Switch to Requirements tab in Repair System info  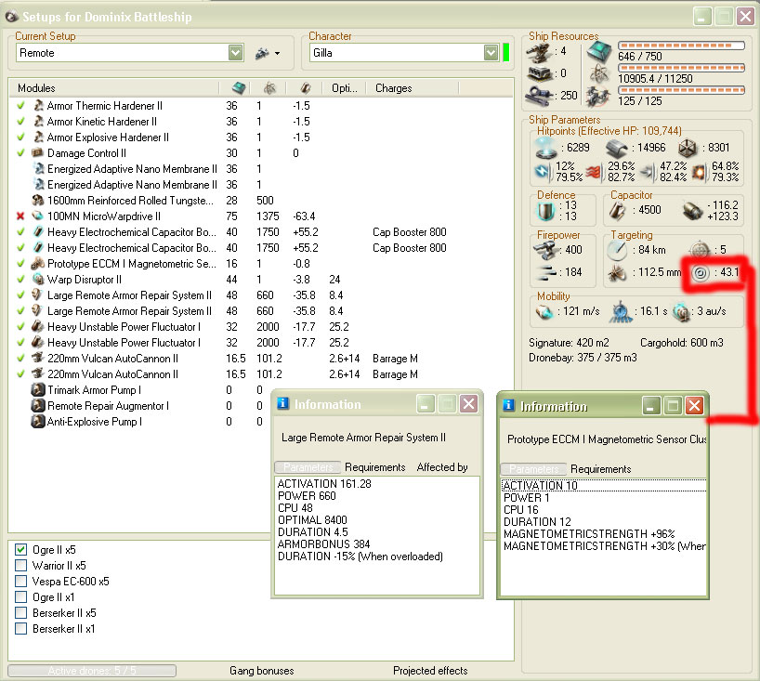pos(374,467)
